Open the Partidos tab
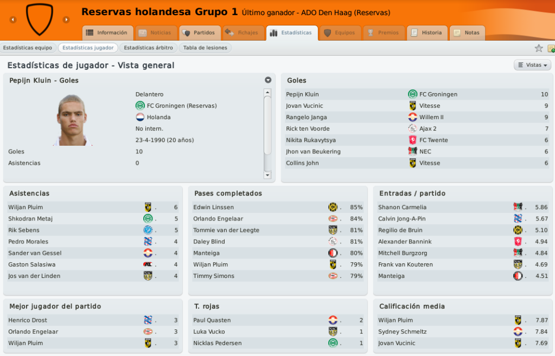555x356 pixels. click(200, 33)
